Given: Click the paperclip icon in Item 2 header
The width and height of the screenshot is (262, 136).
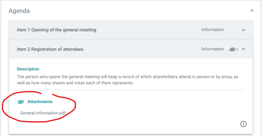Looking at the screenshot, I should (x=232, y=49).
